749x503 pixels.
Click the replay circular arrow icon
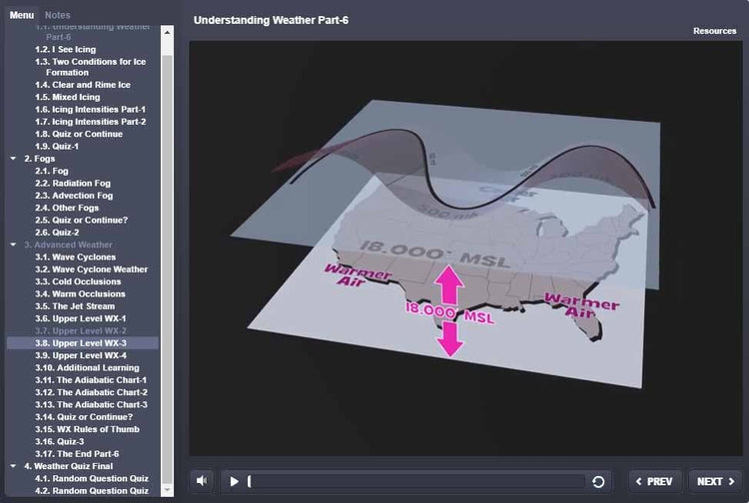coord(598,482)
